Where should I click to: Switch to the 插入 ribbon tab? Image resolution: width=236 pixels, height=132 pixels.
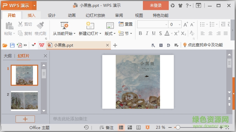pyautogui.click(x=32, y=15)
